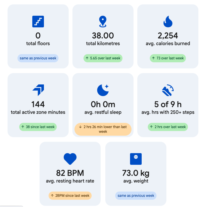Screen dimensions: 208x207
Task: Click 'same as previous week' under avg. weight
Action: coord(136,196)
